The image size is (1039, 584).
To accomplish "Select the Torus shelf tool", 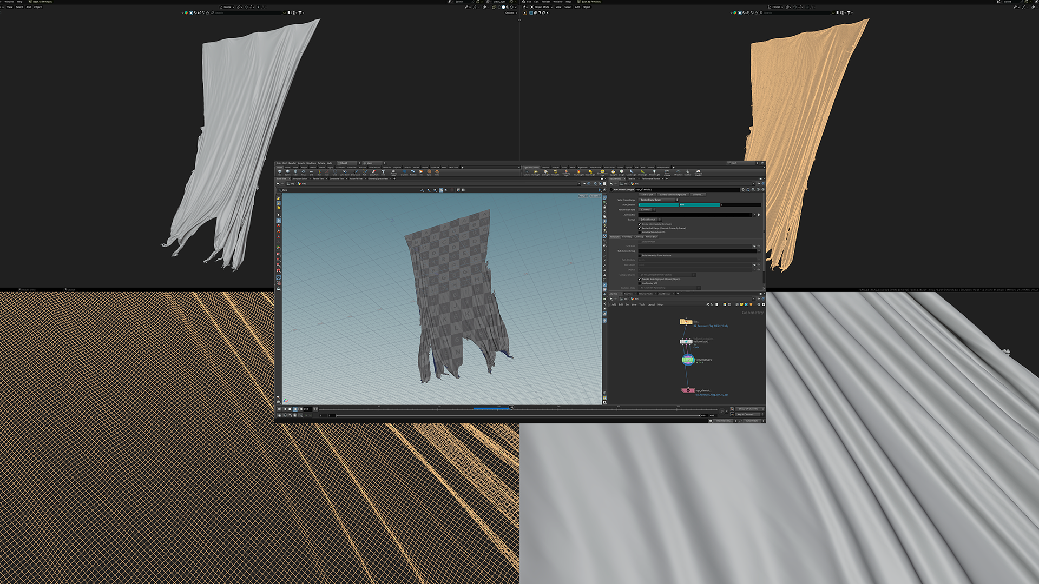I will (x=303, y=172).
